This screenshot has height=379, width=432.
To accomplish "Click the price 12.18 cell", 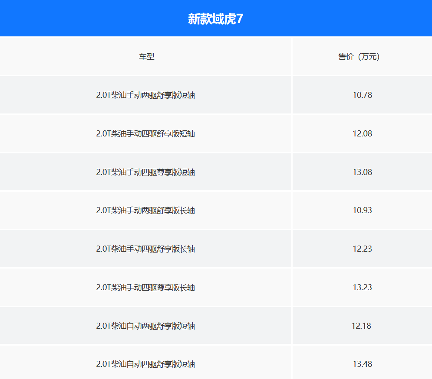I will (x=362, y=326).
